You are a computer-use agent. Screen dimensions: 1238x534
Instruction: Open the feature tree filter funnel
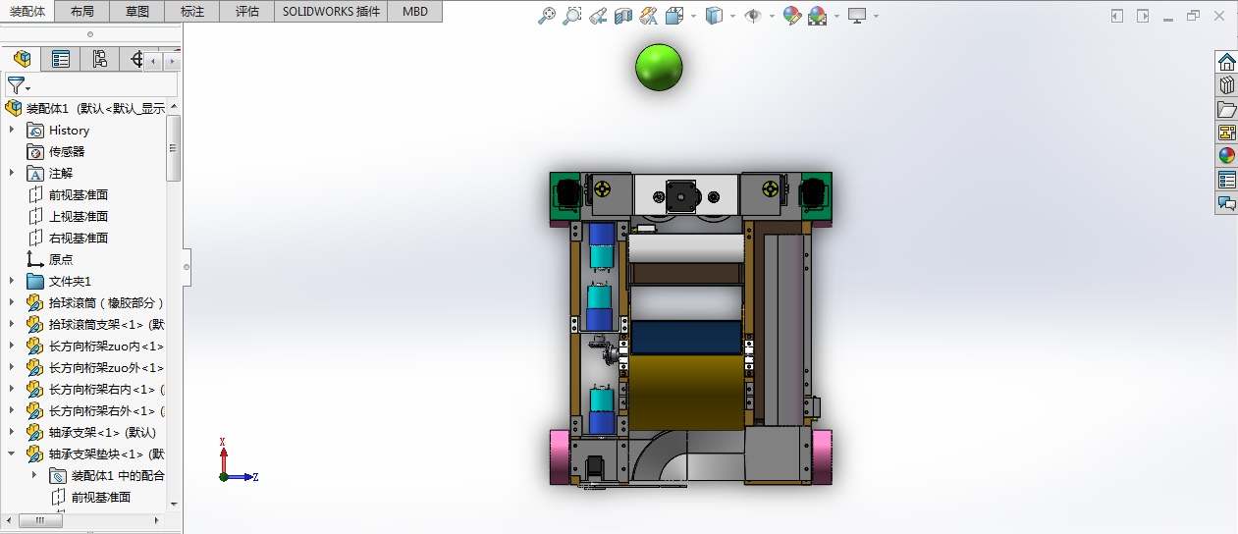click(17, 85)
